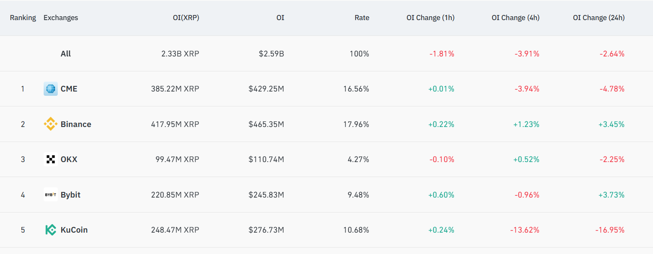653x254 pixels.
Task: Click the +0.60% change cell
Action: 441,195
